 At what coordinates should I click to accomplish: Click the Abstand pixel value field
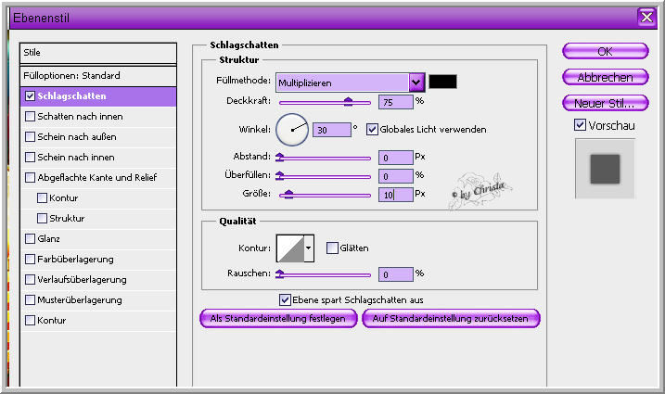click(x=395, y=158)
